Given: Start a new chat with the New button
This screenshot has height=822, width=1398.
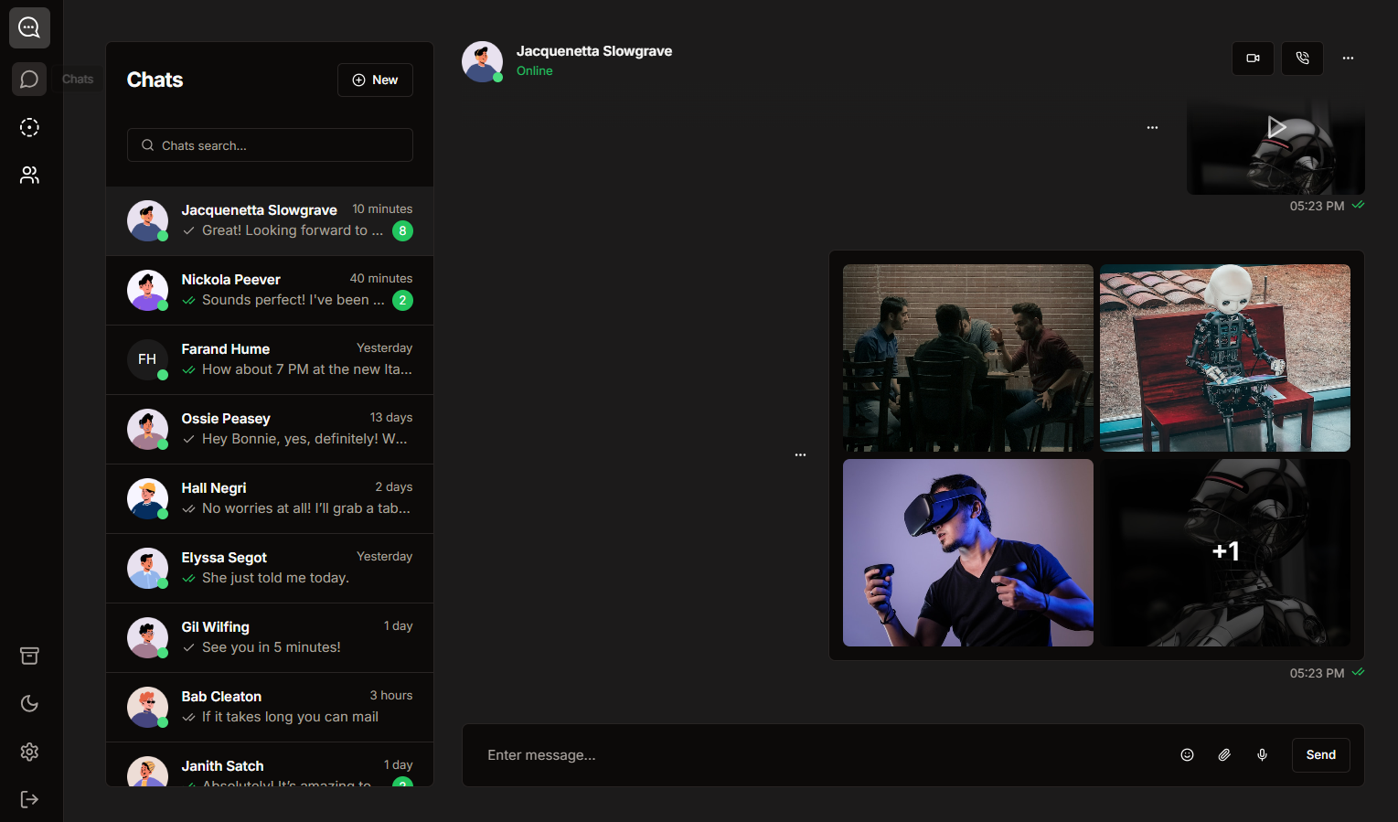Looking at the screenshot, I should click(x=375, y=80).
